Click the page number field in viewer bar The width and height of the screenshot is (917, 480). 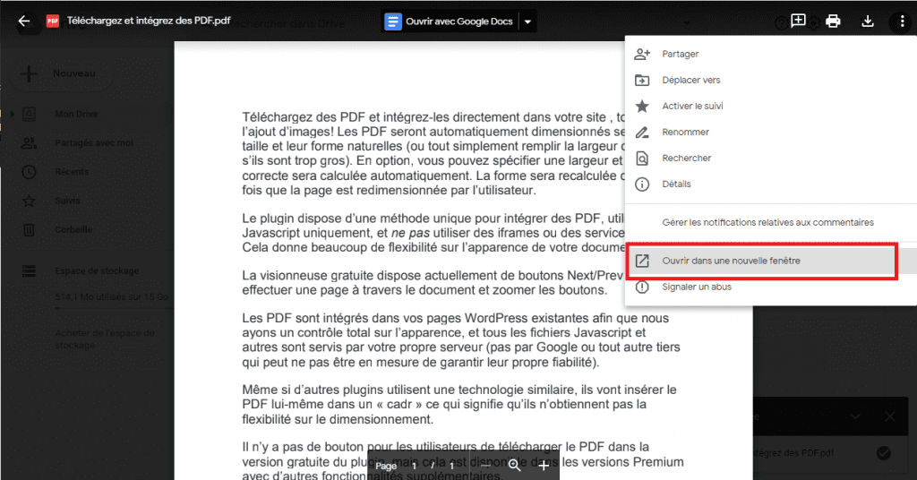414,466
